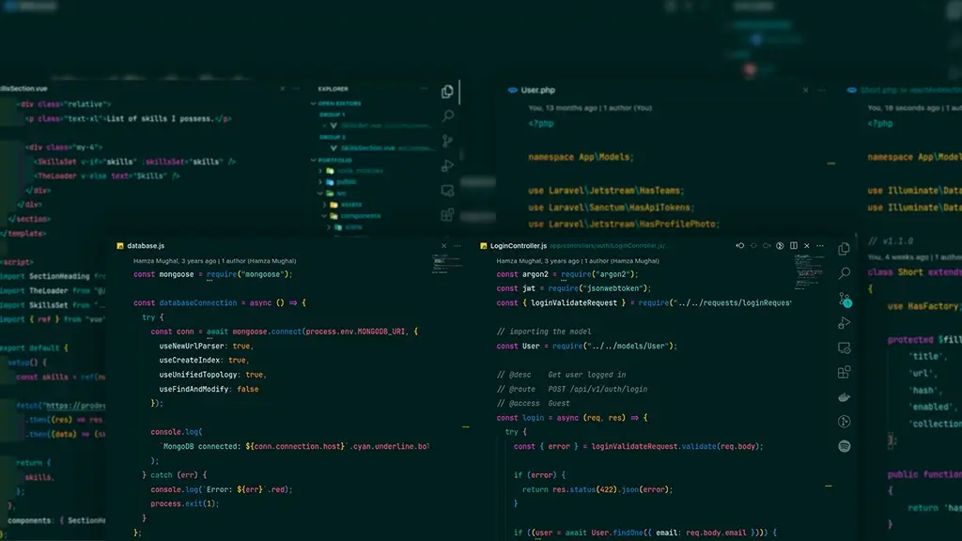This screenshot has width=962, height=541.
Task: Select the database.js editor tab
Action: coord(146,246)
